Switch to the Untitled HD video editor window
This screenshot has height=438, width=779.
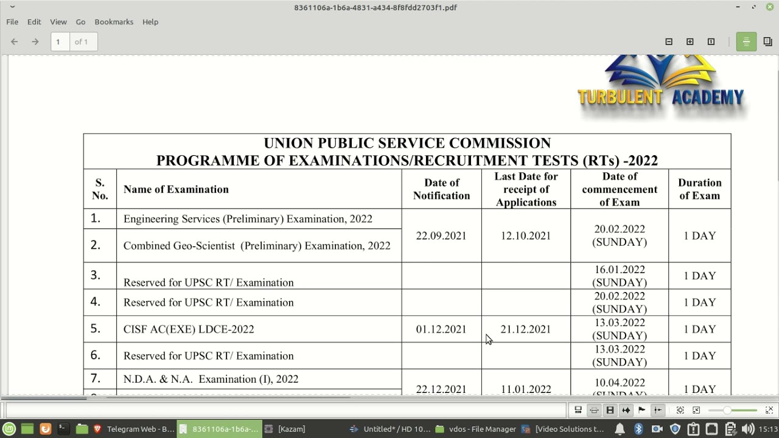(x=389, y=429)
